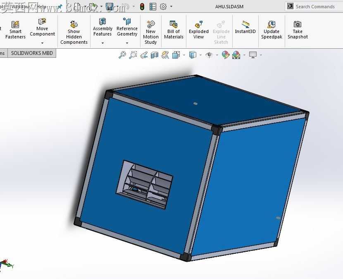This screenshot has width=343, height=279.
Task: Expand the Reference Geometry dropdown arrow
Action: [x=127, y=43]
